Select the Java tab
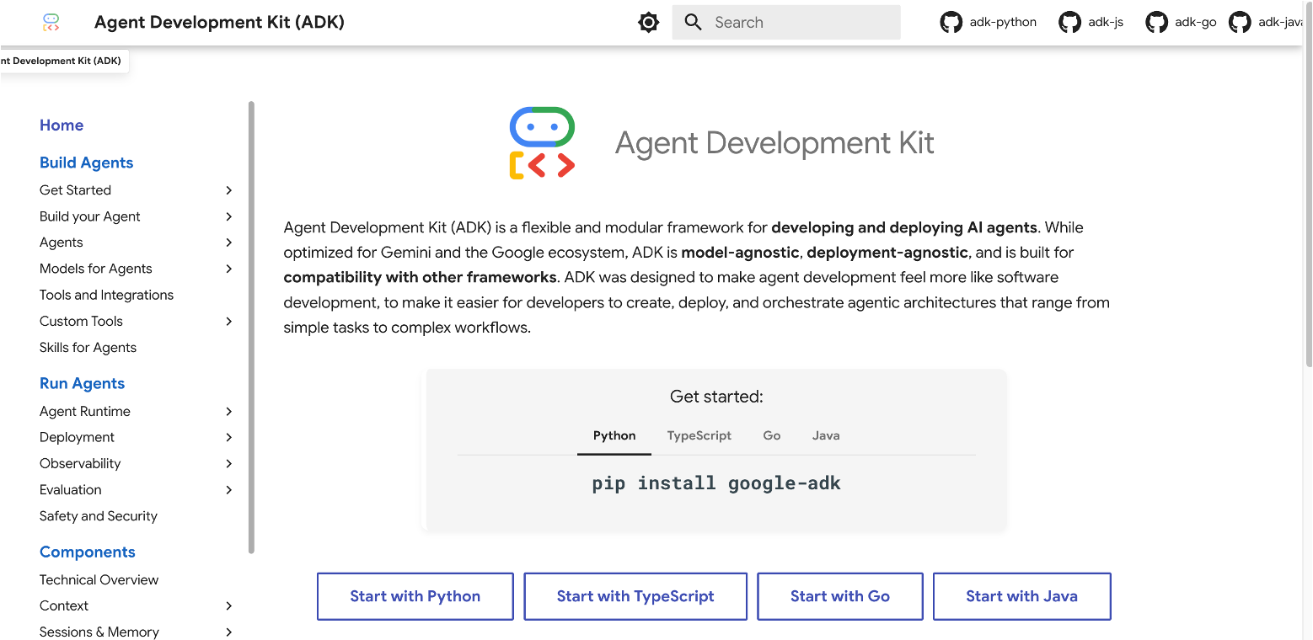Viewport: 1313px width, 640px height. click(x=826, y=435)
